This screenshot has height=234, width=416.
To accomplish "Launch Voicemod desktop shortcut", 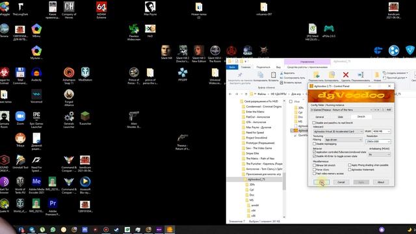I will (x=36, y=96).
